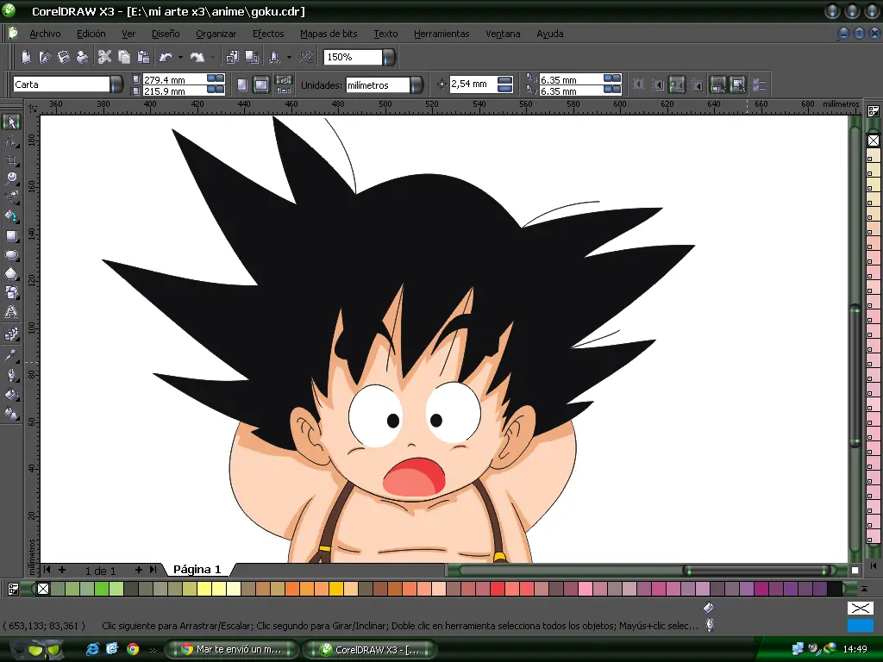Select the Smart Fill bucket tool
The height and width of the screenshot is (662, 883).
coord(11,216)
